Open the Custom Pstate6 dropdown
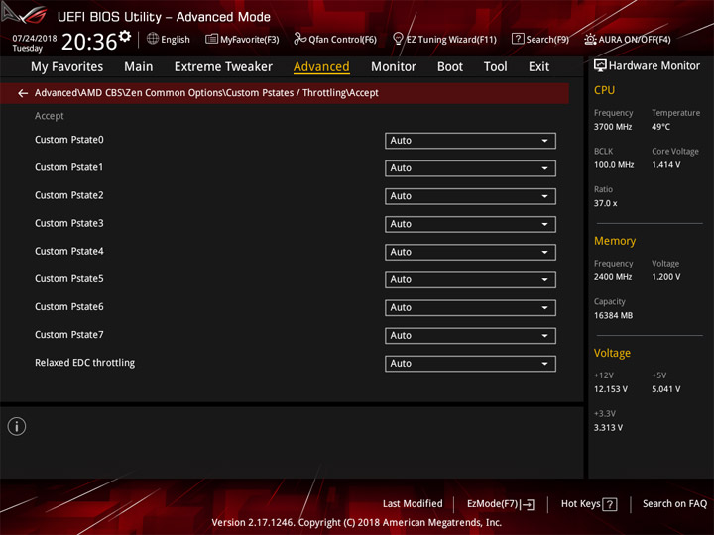This screenshot has width=714, height=535. click(470, 307)
